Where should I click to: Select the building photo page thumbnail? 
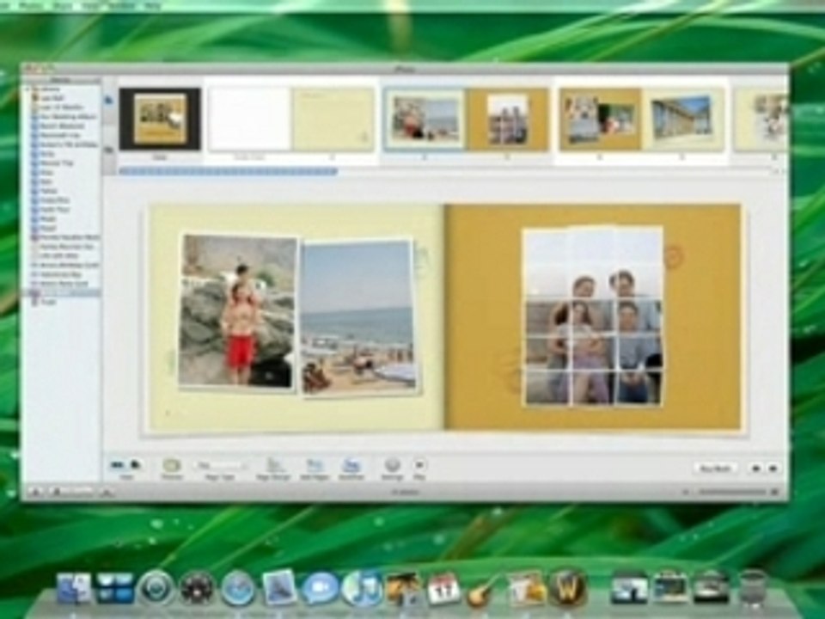683,119
